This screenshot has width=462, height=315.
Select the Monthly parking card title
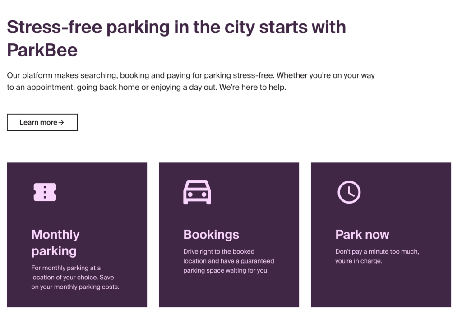tap(55, 242)
